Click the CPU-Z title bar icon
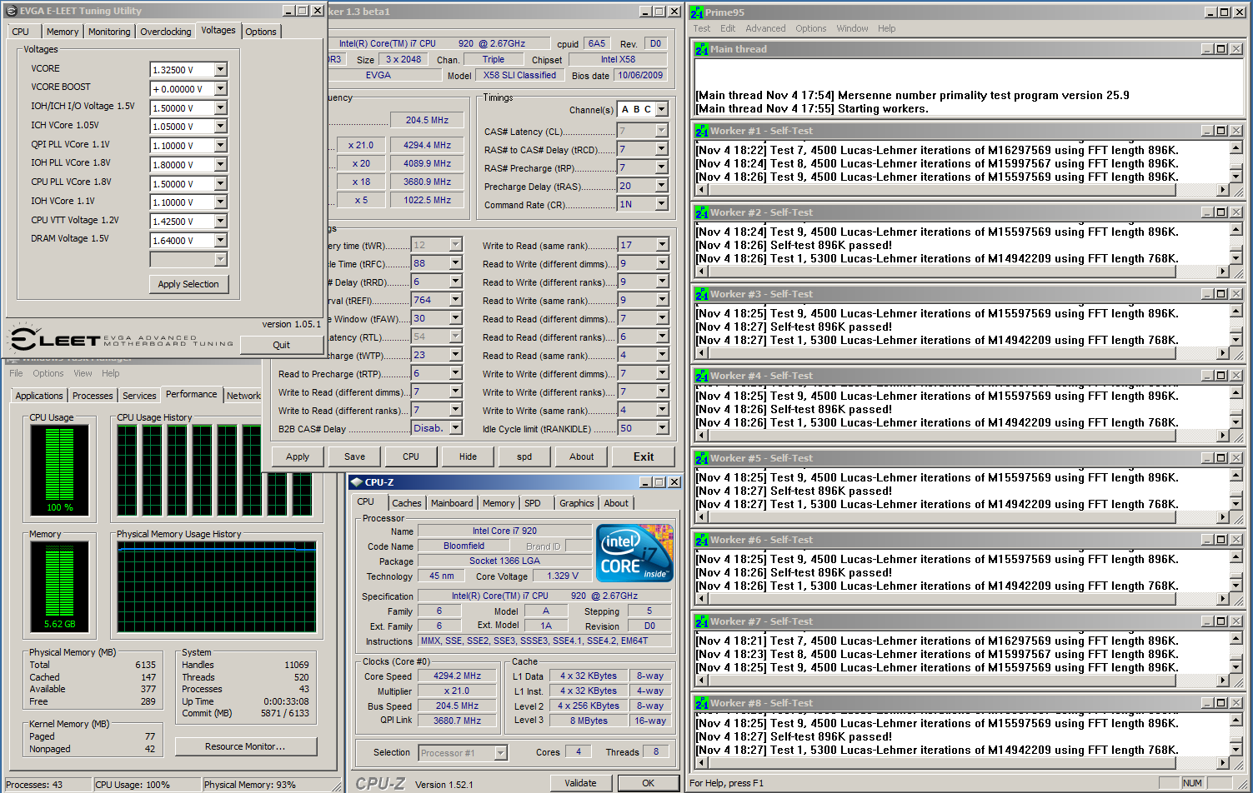This screenshot has width=1253, height=793. 357,482
